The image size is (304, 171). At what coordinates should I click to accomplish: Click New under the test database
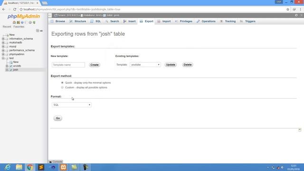(x=16, y=62)
